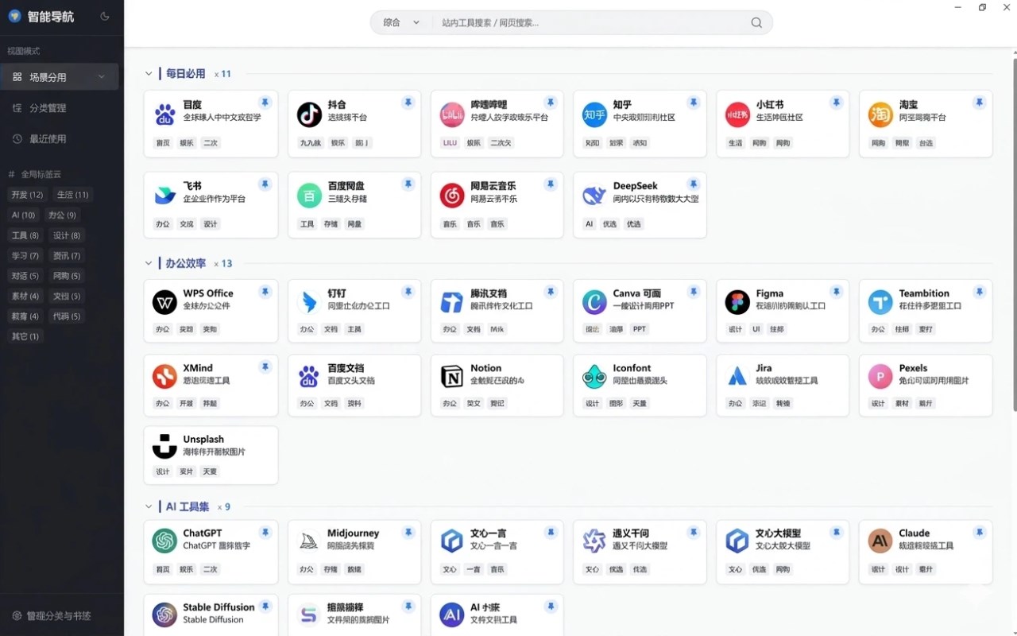Click the Iconfont app icon
1017x636 pixels.
pyautogui.click(x=594, y=377)
